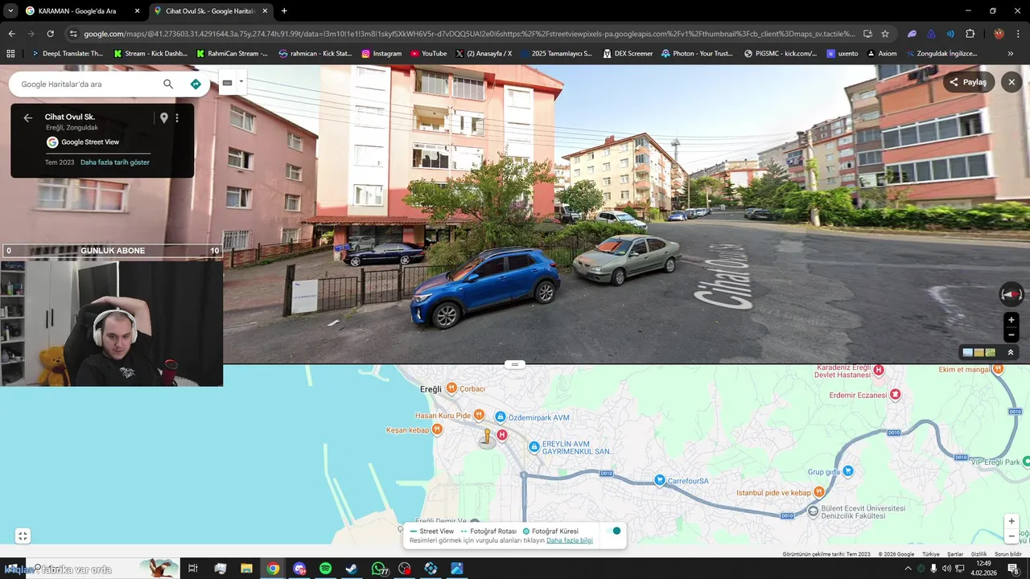Image resolution: width=1030 pixels, height=579 pixels.
Task: Select the Karadeniz Ereğli Devlet Hastanesi marker
Action: point(879,370)
